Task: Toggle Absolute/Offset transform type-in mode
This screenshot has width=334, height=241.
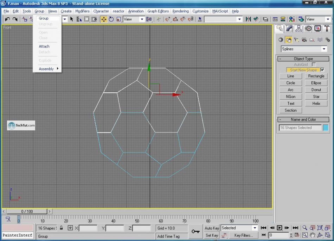Action: tap(70, 228)
